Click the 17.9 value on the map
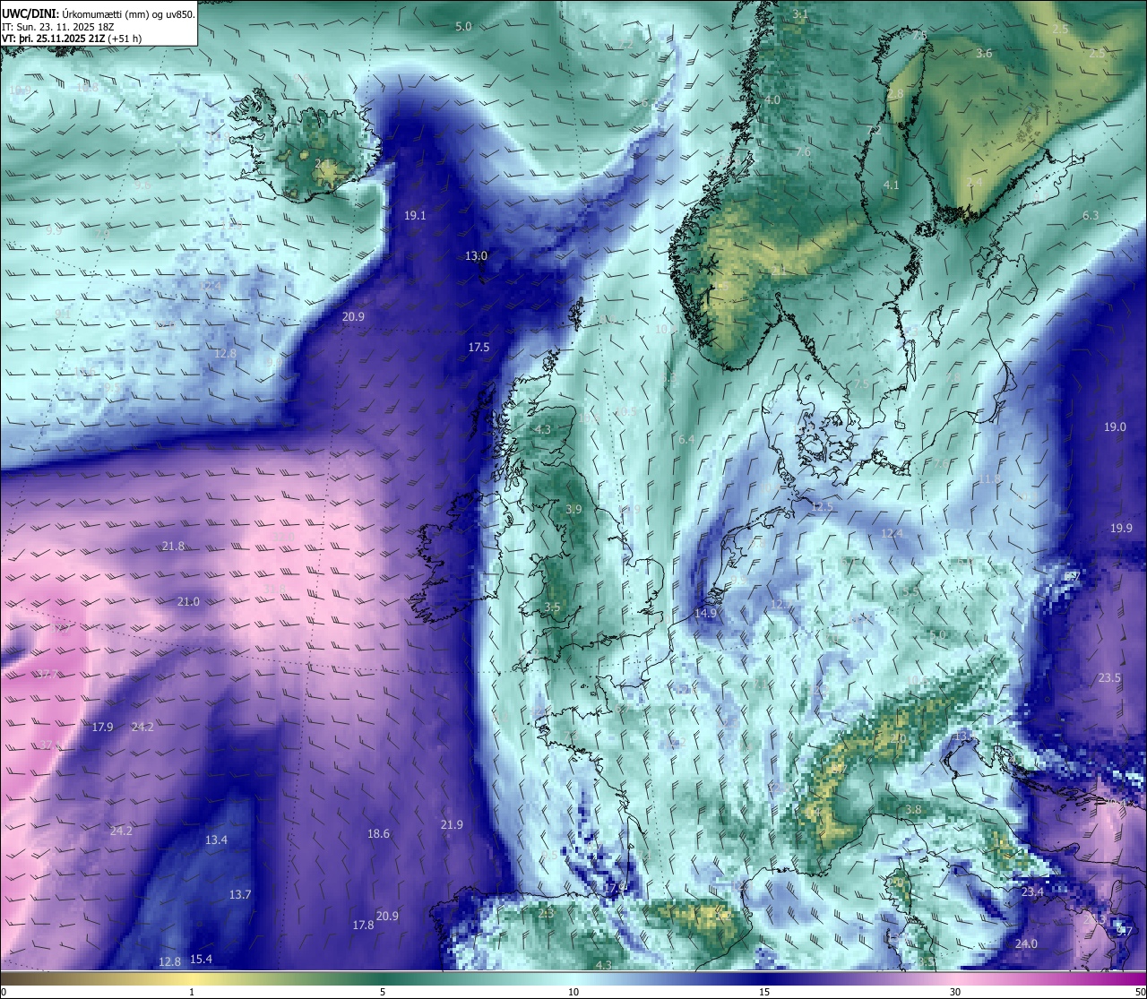Image resolution: width=1147 pixels, height=999 pixels. click(x=102, y=728)
